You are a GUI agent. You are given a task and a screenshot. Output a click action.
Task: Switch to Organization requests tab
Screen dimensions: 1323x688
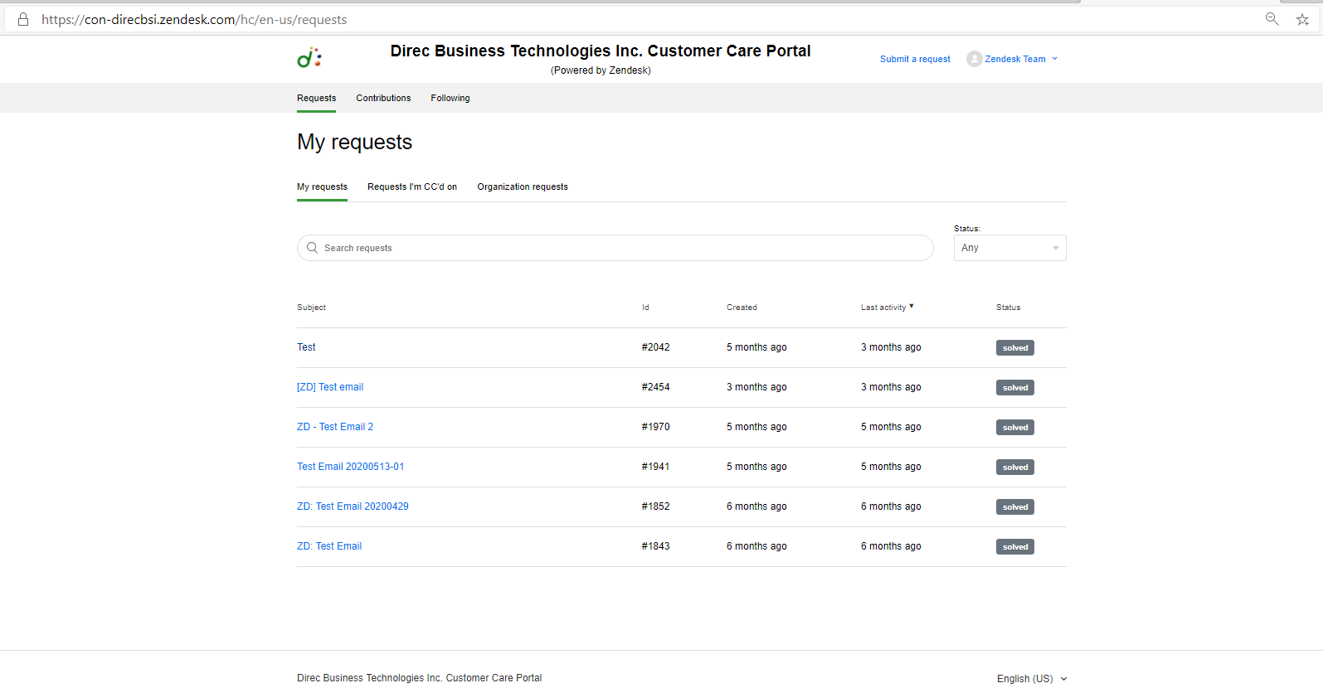[523, 187]
